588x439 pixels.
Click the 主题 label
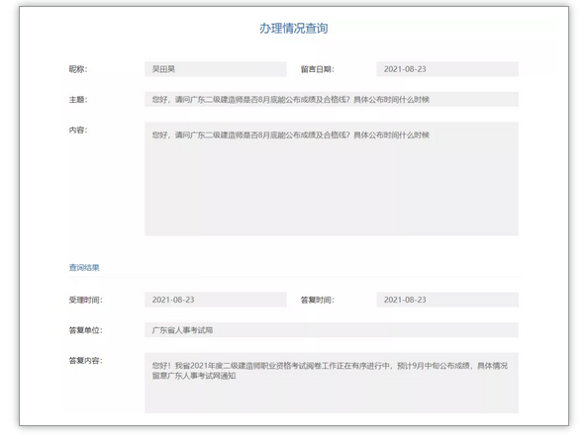[x=78, y=99]
